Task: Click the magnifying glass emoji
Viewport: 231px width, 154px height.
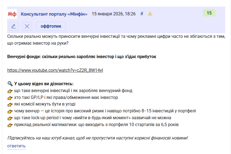Action: 10,84
